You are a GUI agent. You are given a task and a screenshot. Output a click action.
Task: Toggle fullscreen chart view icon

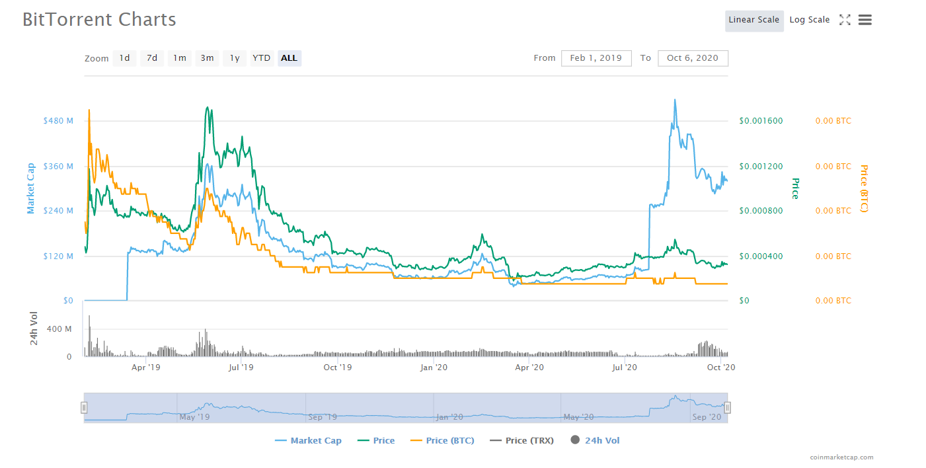pos(845,20)
